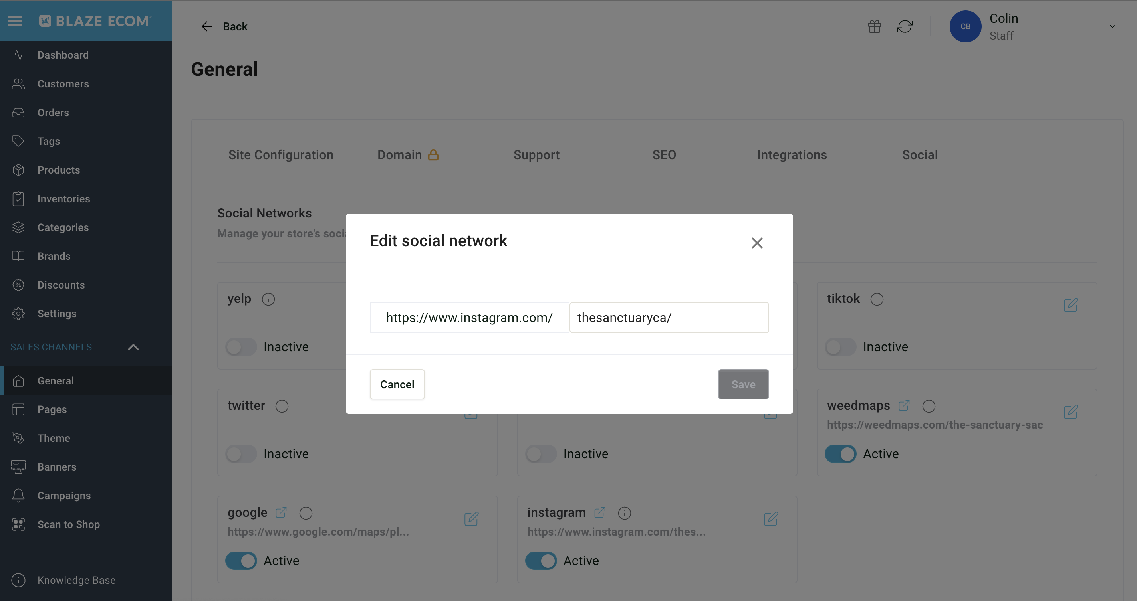Image resolution: width=1137 pixels, height=601 pixels.
Task: Open the hamburger menu icon
Action: pos(15,21)
